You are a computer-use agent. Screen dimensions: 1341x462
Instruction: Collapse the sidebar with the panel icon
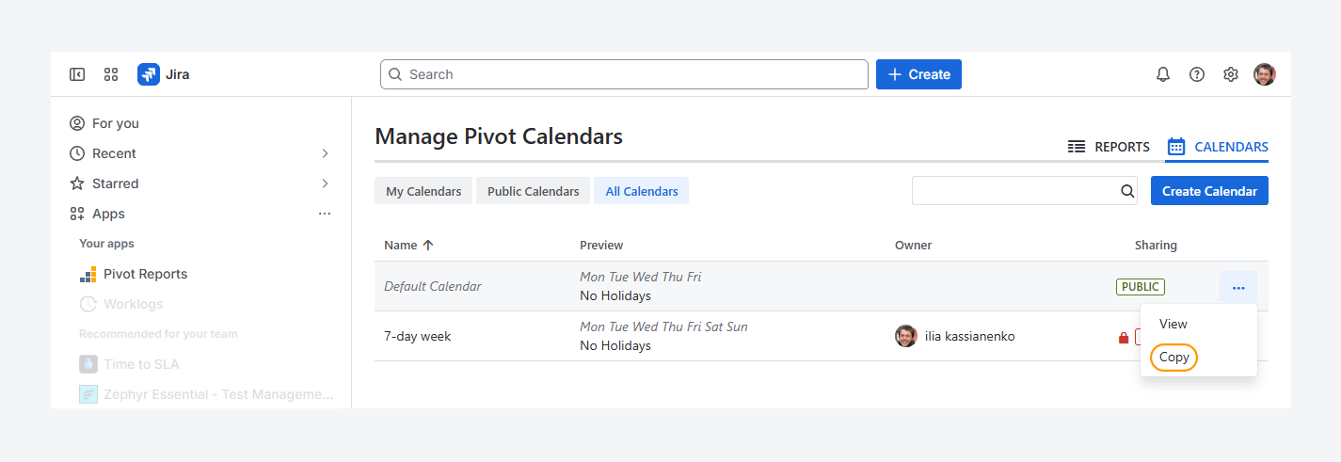[x=77, y=74]
